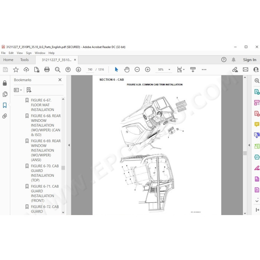The image size is (260, 260).
Task: Open Attachments paperclip panel
Action: click(x=4, y=116)
